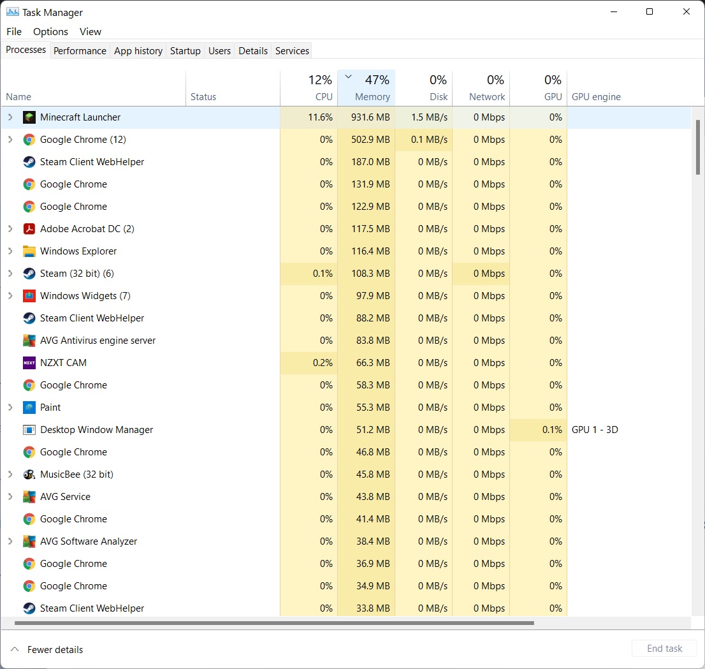Click the Windows Widgets icon
The image size is (705, 669).
[29, 296]
